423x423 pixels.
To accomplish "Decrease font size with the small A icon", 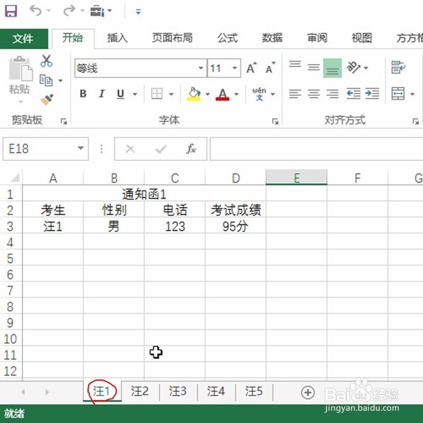I will tap(270, 68).
